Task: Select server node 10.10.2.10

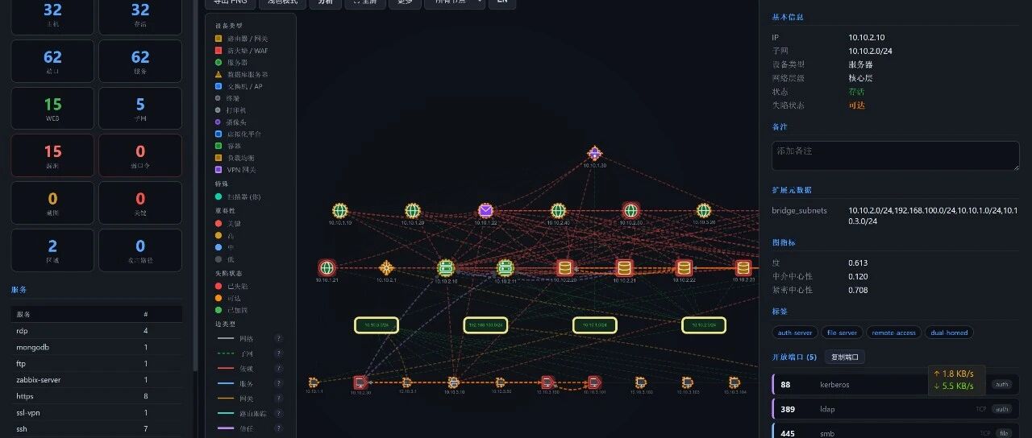Action: (x=446, y=267)
